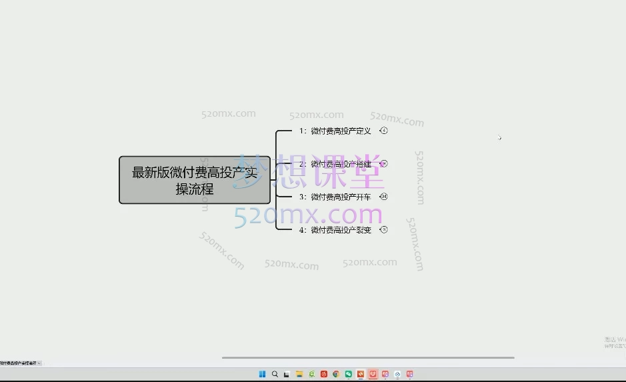Select branch 4：微付费高投产裂变
The image size is (626, 382).
pos(335,230)
